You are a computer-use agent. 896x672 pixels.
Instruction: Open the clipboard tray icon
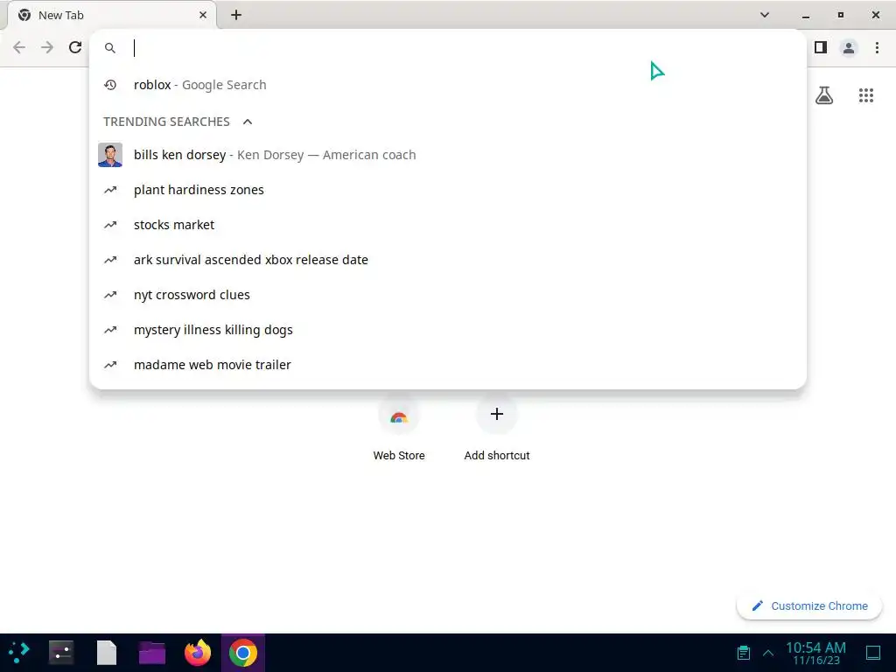(744, 653)
